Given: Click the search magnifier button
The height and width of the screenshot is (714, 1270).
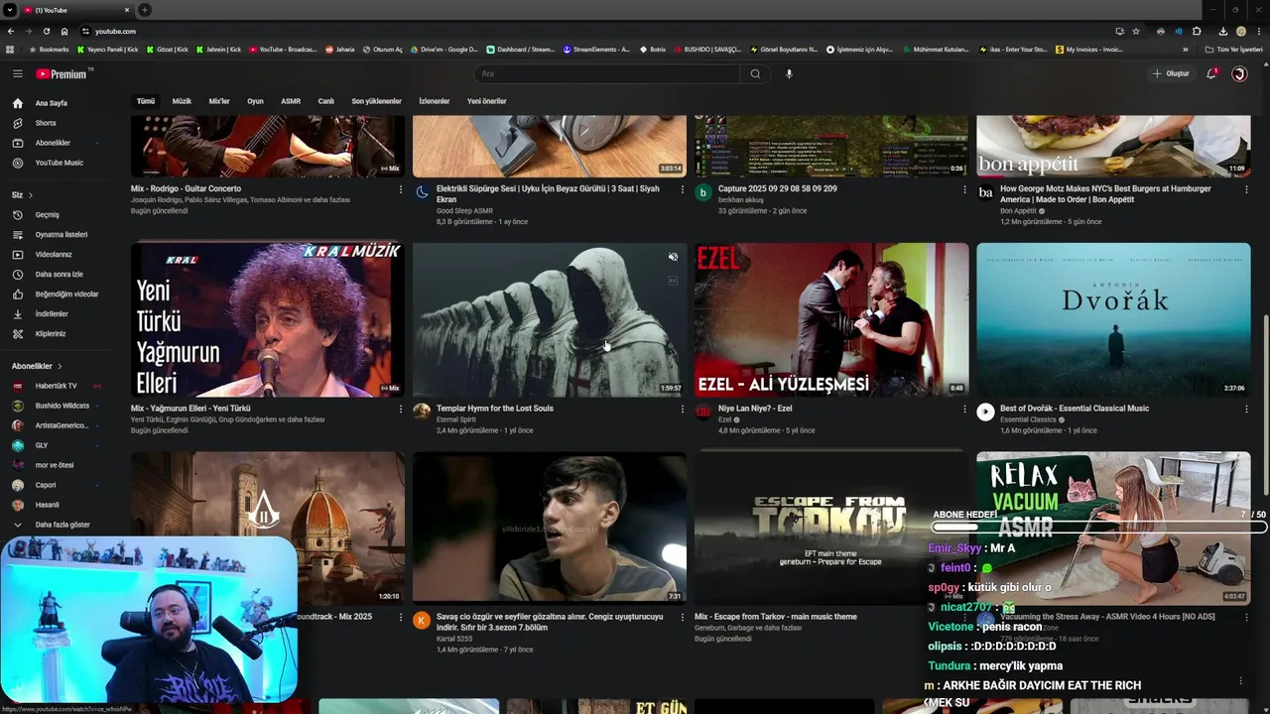Looking at the screenshot, I should coord(755,73).
